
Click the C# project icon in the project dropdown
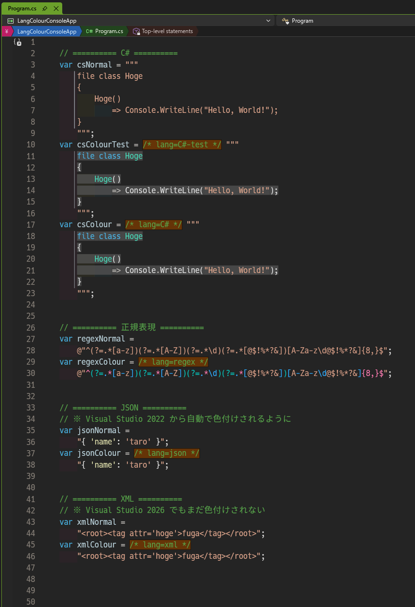pos(10,21)
